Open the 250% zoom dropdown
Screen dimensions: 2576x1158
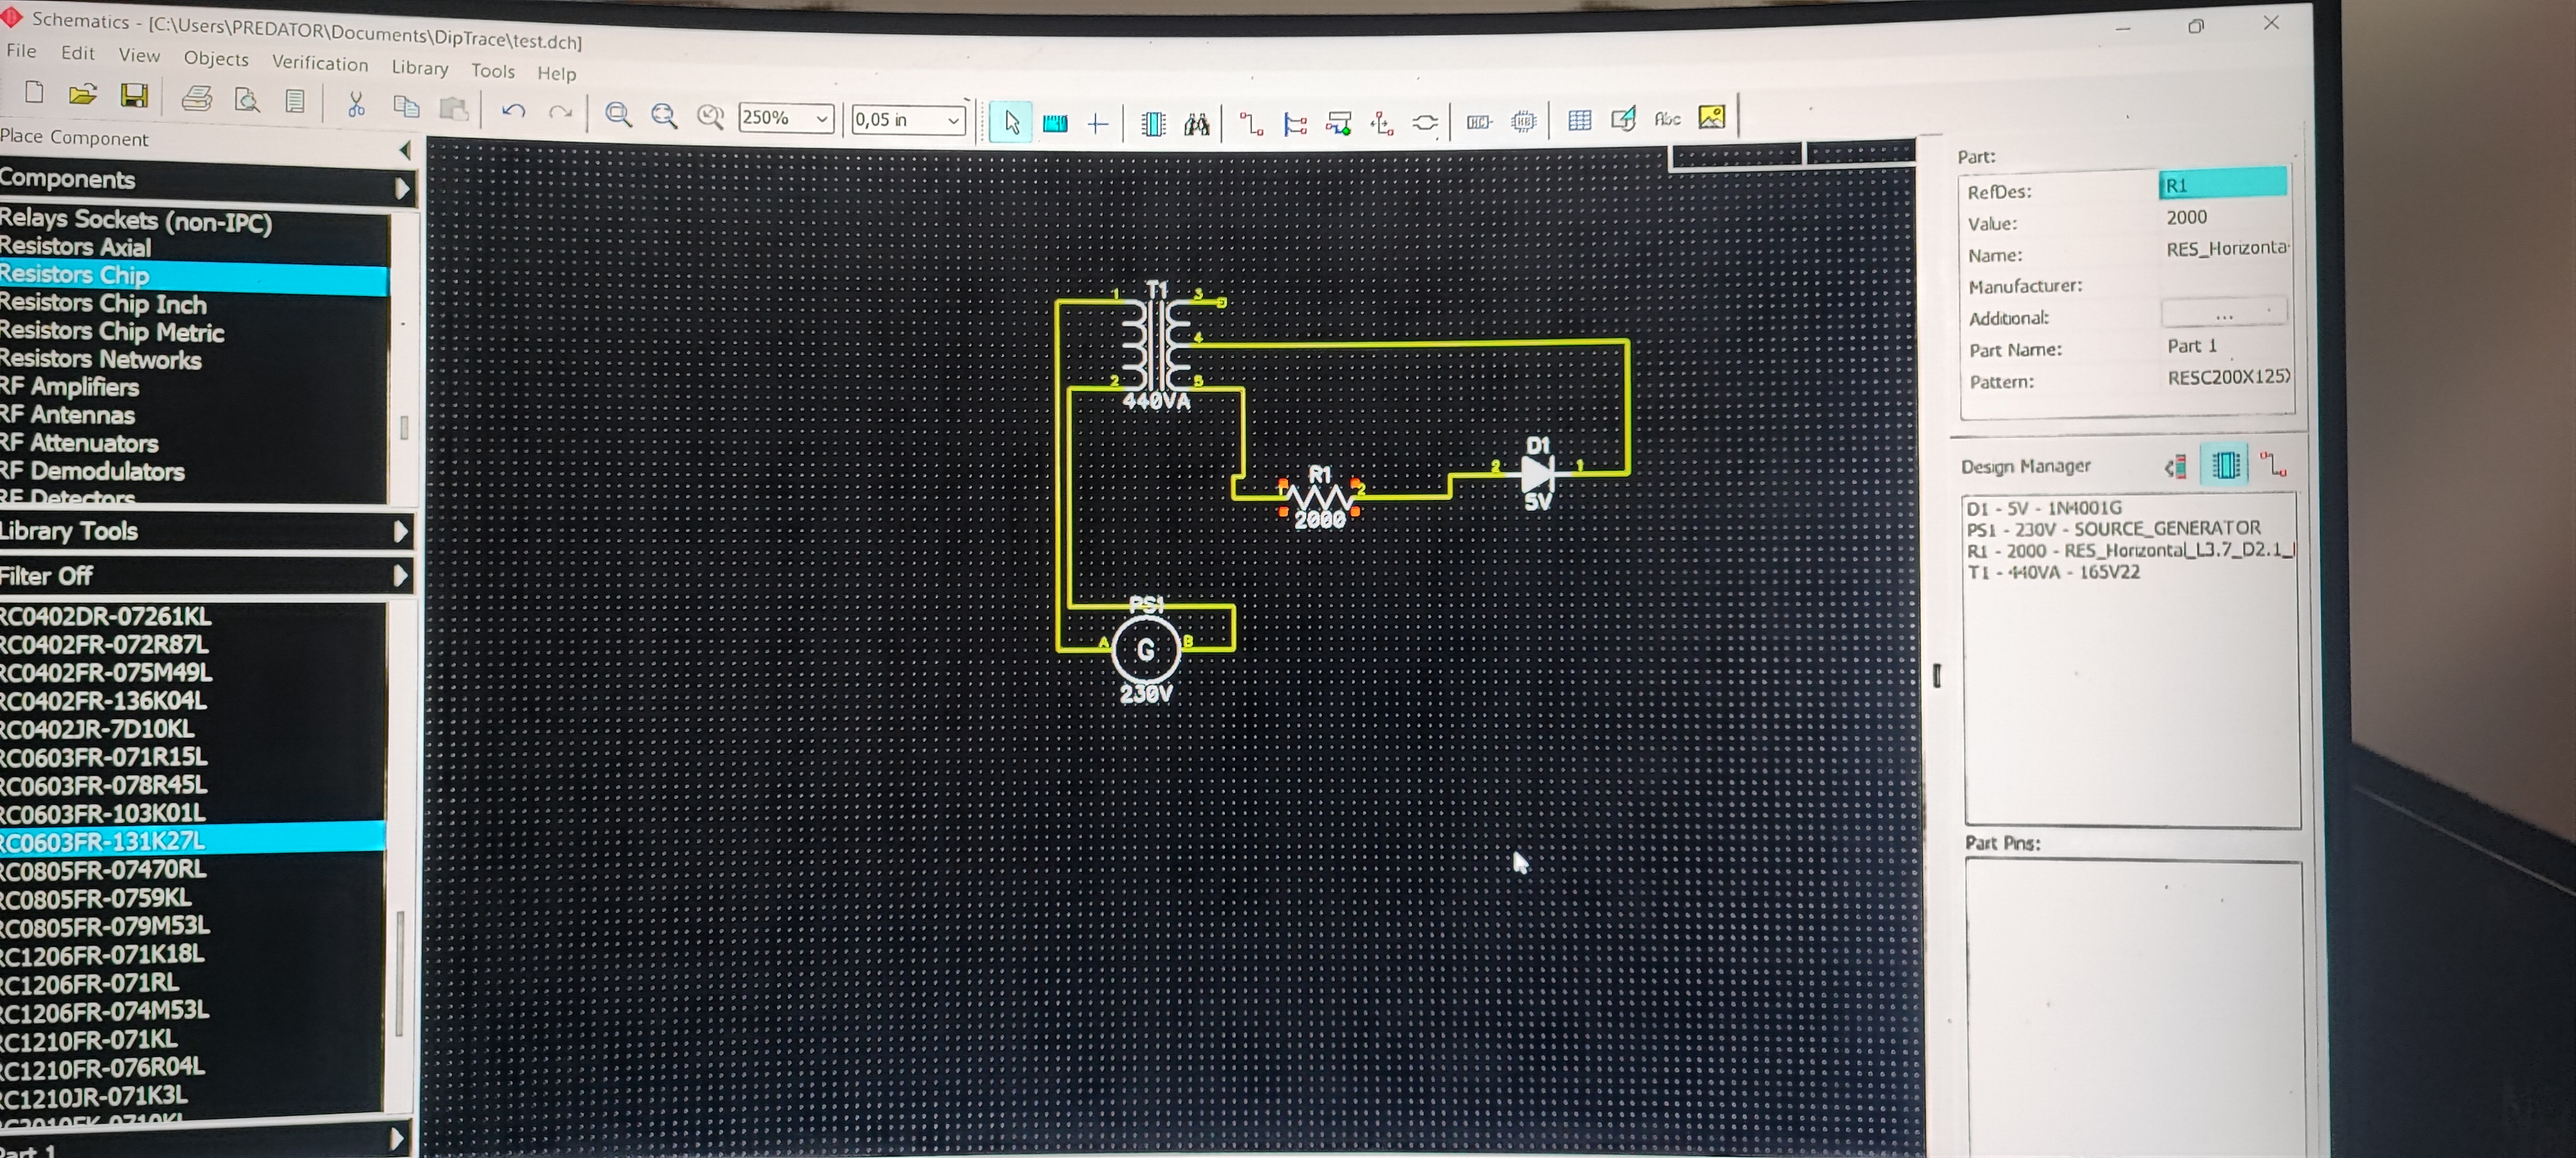(821, 119)
